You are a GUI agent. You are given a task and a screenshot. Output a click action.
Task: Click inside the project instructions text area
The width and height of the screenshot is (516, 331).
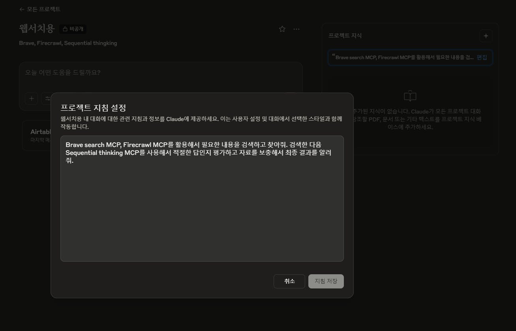click(x=202, y=199)
